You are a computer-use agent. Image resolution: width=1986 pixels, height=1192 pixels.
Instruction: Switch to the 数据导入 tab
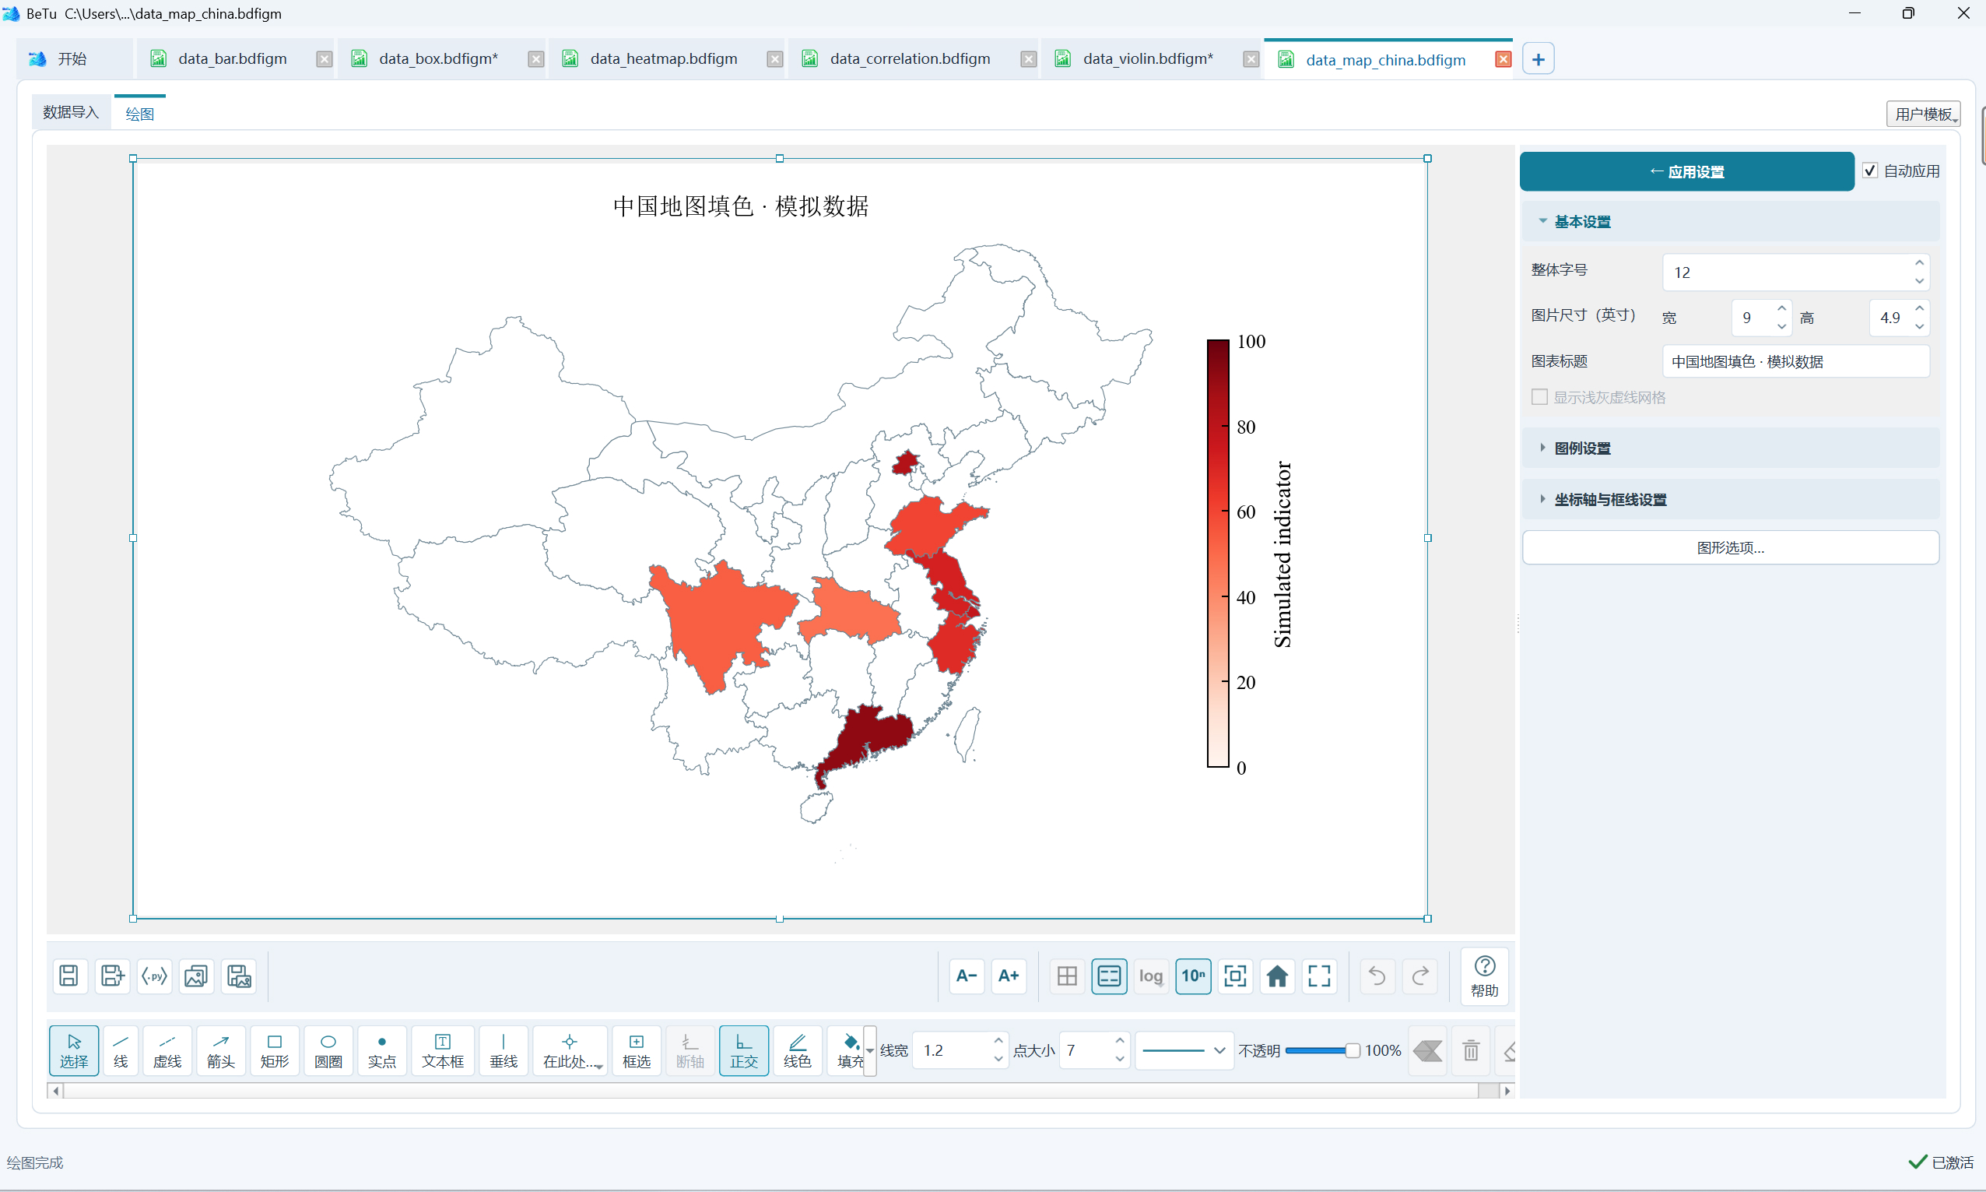coord(71,111)
